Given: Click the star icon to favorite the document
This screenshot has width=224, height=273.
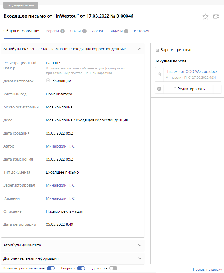Looking at the screenshot, I should [x=205, y=16].
